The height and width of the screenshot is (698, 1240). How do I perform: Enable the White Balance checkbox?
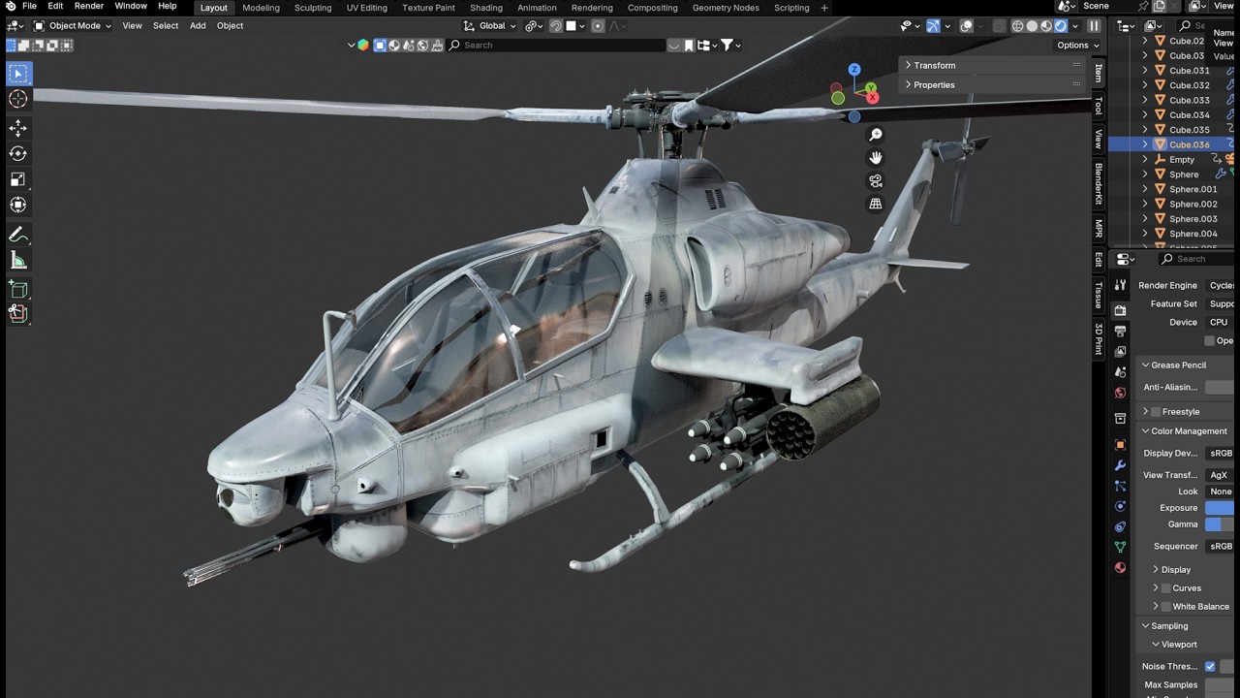coord(1166,607)
